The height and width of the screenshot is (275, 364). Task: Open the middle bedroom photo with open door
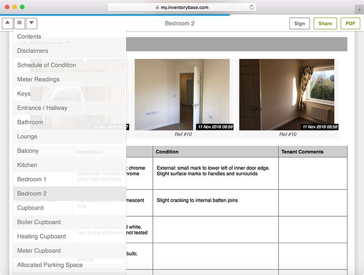point(182,95)
